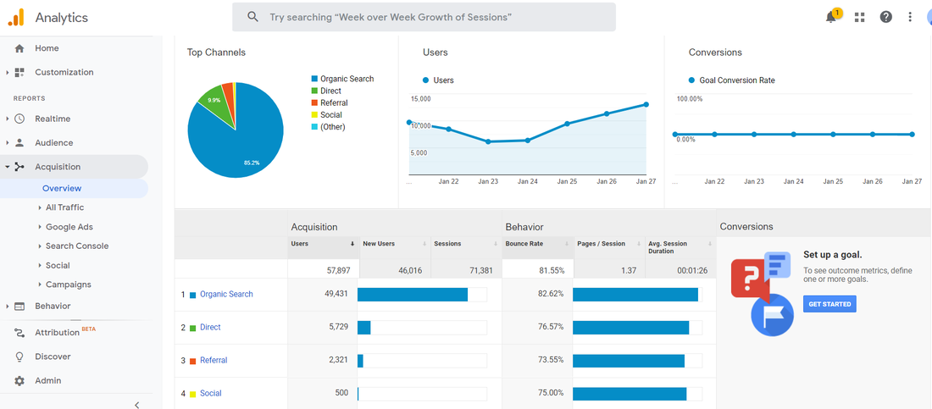The height and width of the screenshot is (409, 932).
Task: Click the Referral channel link
Action: 214,360
